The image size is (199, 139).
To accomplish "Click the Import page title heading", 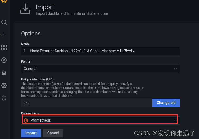I will (45, 7).
